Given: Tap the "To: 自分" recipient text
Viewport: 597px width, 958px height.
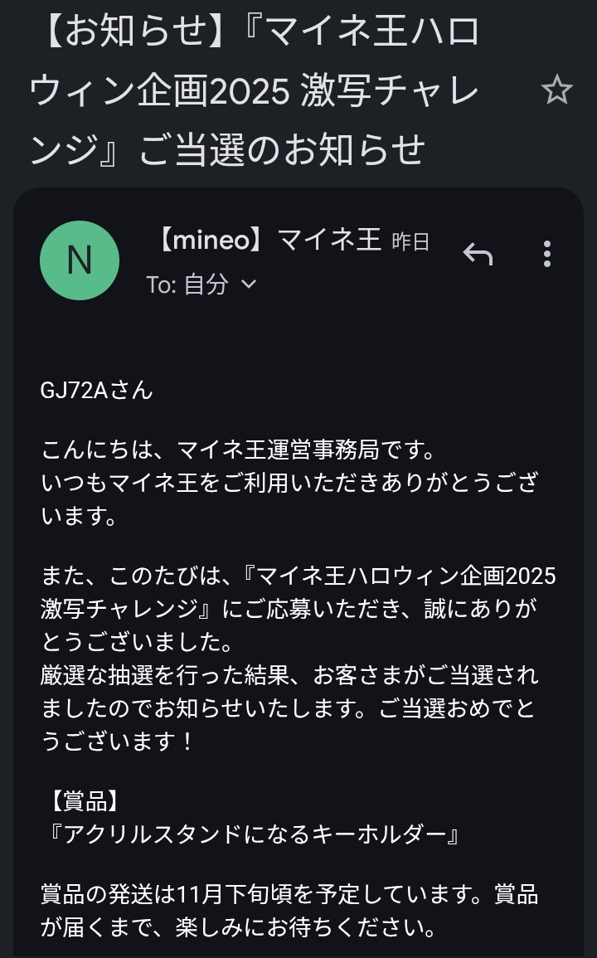Looking at the screenshot, I should 187,284.
